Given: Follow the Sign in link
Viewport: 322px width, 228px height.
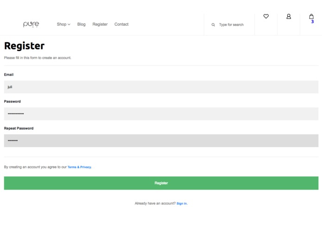Looking at the screenshot, I should pyautogui.click(x=182, y=204).
